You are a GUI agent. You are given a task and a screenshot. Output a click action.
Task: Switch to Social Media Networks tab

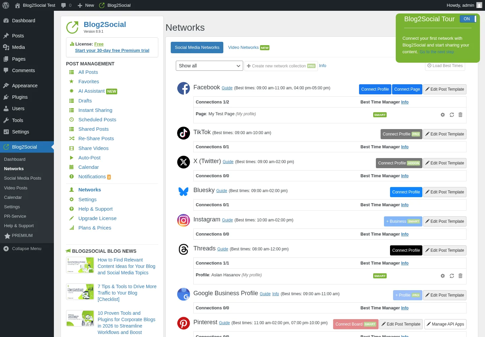(197, 48)
